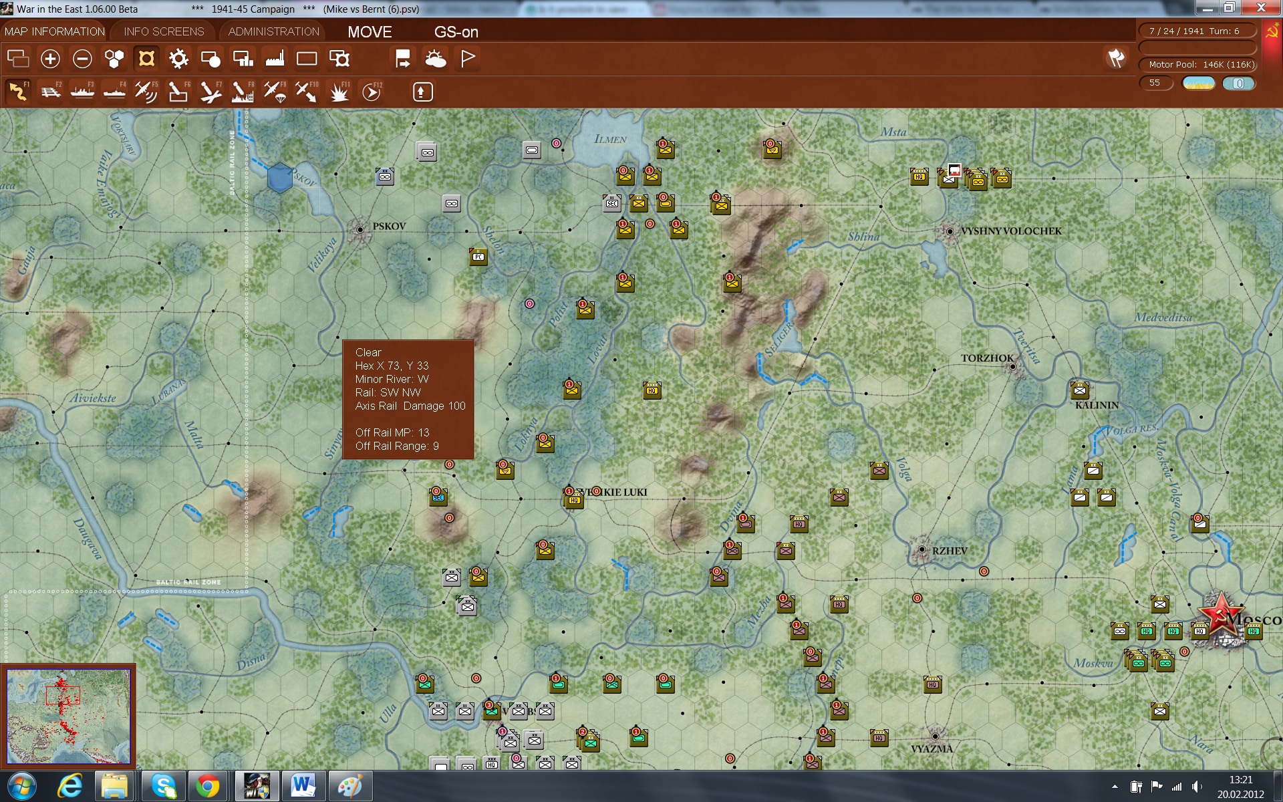Viewport: 1283px width, 802px height.
Task: Click the blue pill showing 0
Action: 1239,83
